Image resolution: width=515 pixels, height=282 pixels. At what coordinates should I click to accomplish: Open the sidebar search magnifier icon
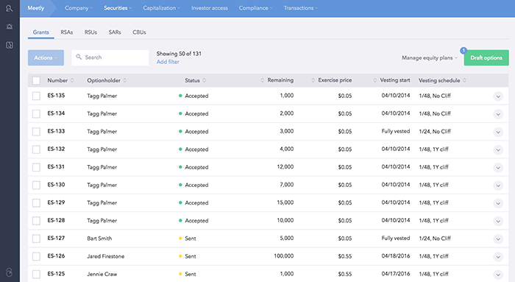9,8
